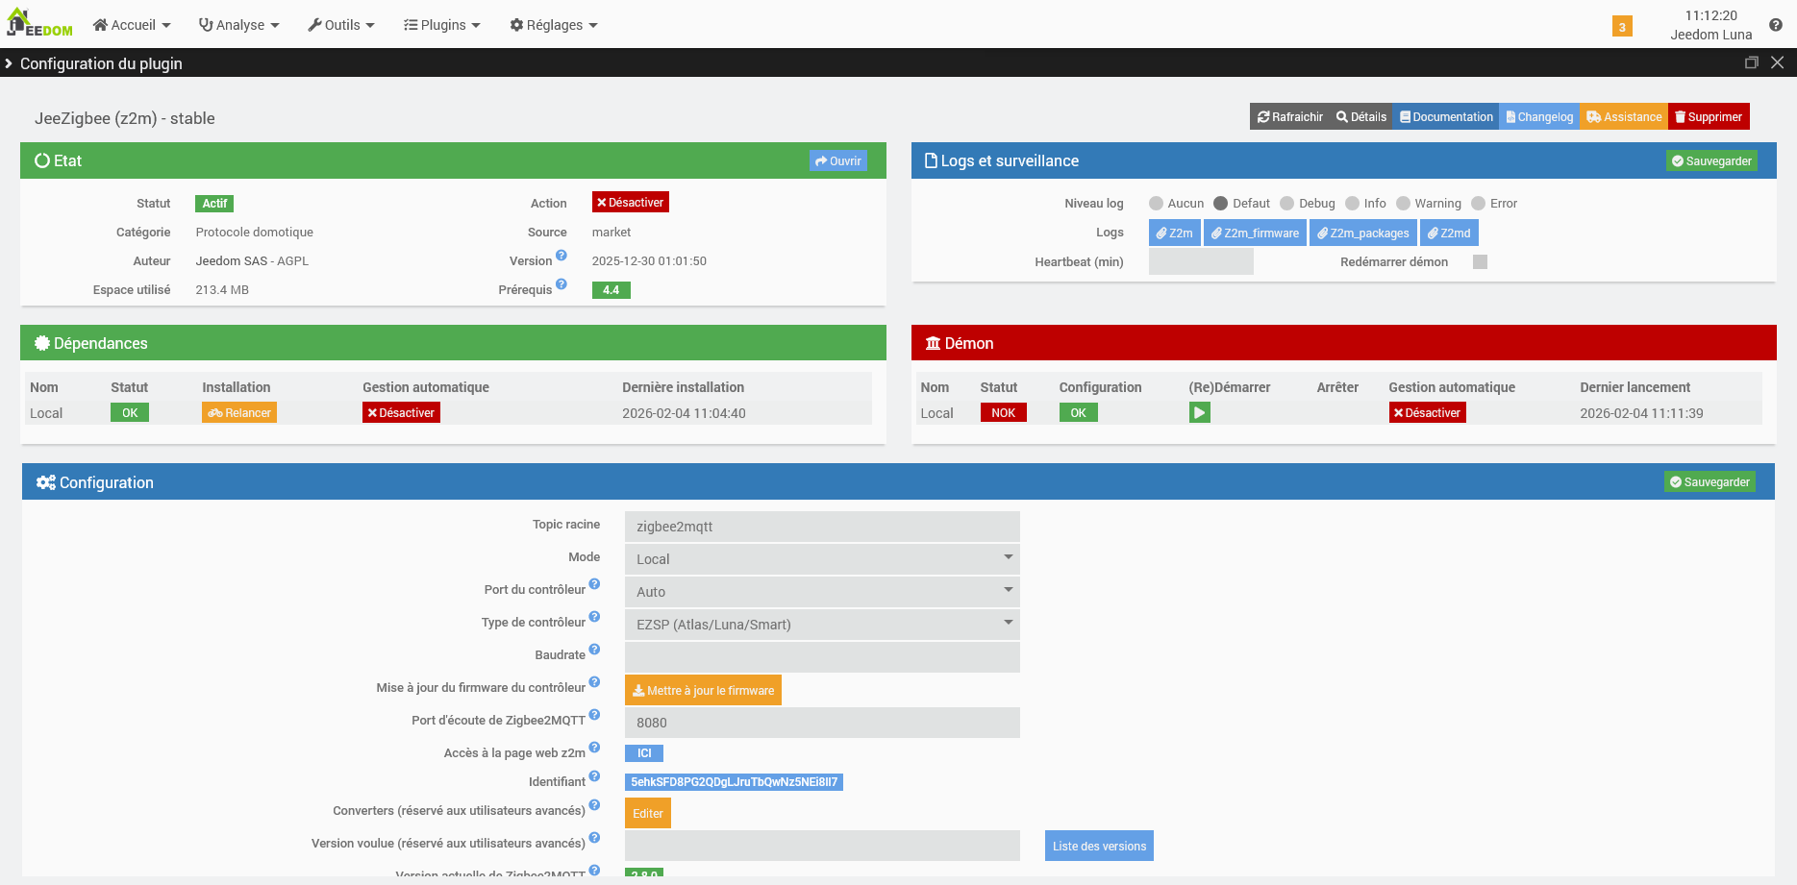This screenshot has width=1797, height=885.
Task: Click Liste des versions button
Action: [x=1099, y=846]
